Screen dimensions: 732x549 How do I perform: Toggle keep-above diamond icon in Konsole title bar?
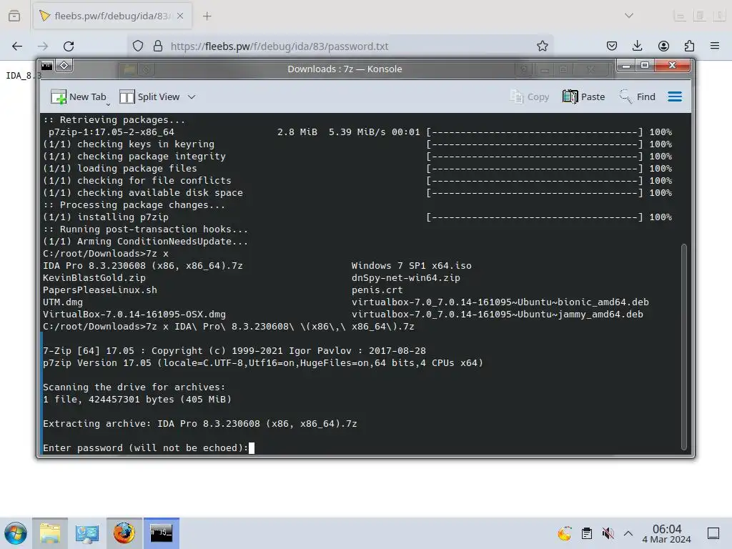(x=64, y=66)
